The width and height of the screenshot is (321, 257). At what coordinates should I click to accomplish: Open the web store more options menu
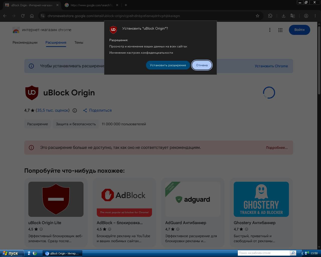pos(270,30)
